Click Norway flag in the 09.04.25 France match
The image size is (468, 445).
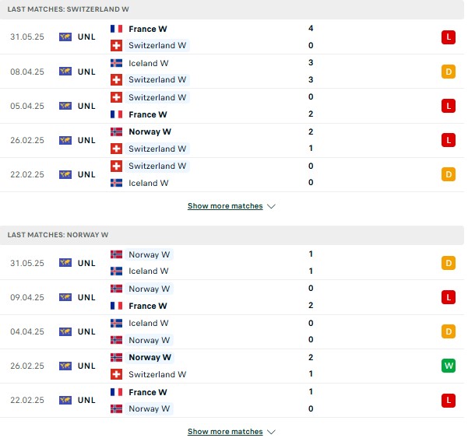pyautogui.click(x=116, y=289)
